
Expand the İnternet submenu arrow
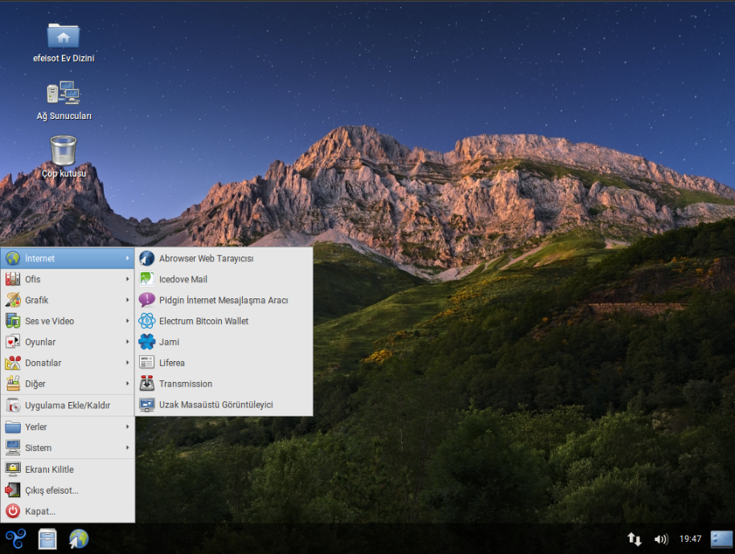click(x=127, y=258)
